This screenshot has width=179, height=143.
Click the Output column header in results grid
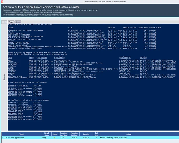click(x=129, y=134)
